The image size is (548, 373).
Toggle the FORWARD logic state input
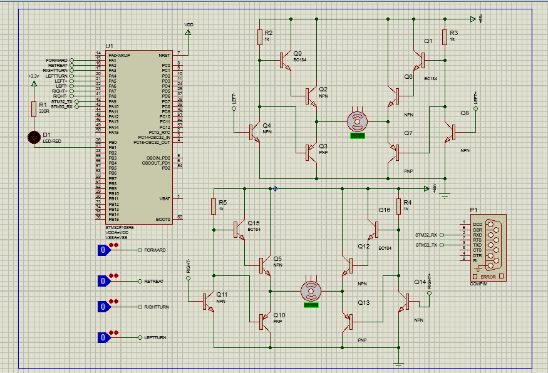click(x=103, y=250)
